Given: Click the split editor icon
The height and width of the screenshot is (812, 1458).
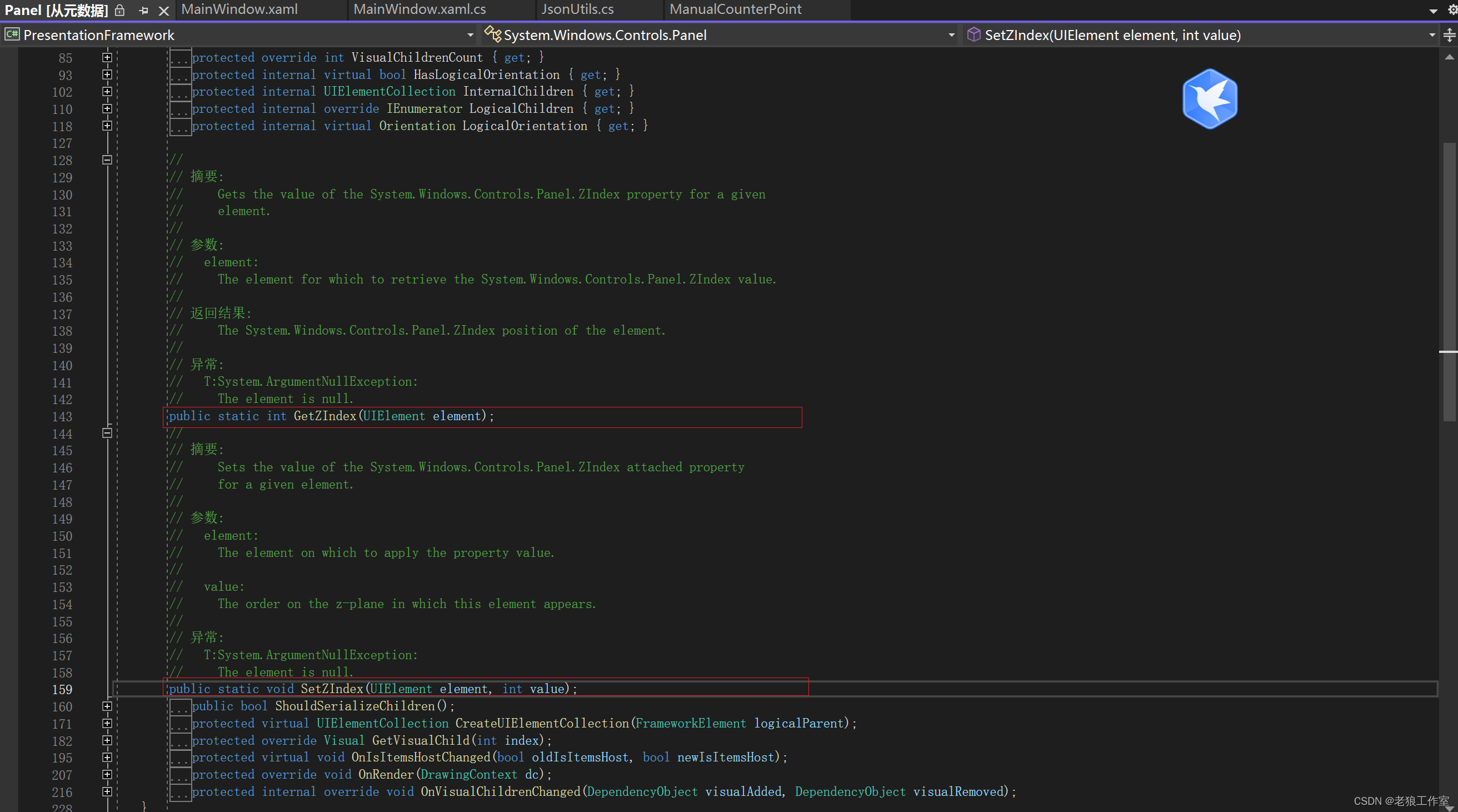Looking at the screenshot, I should click(1449, 36).
